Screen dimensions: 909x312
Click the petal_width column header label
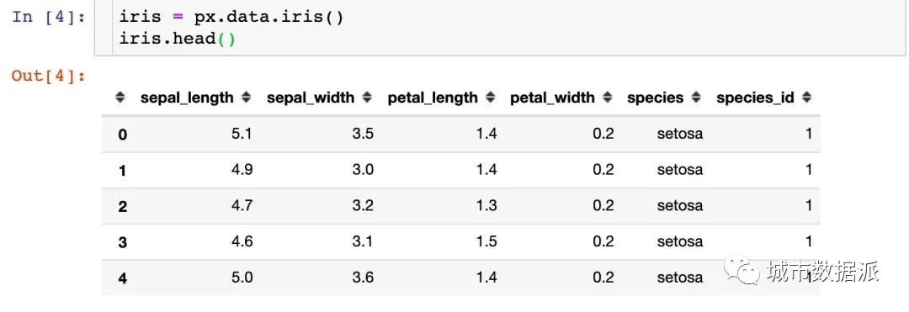pos(552,98)
